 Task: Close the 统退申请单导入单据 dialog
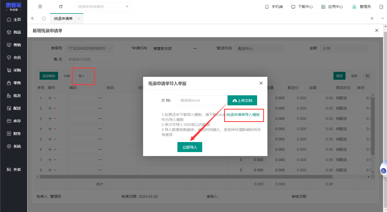pyautogui.click(x=261, y=83)
